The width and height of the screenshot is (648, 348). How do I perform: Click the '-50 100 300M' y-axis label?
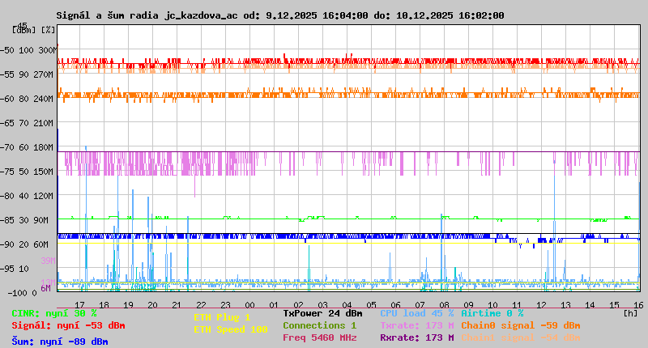[x=28, y=50]
